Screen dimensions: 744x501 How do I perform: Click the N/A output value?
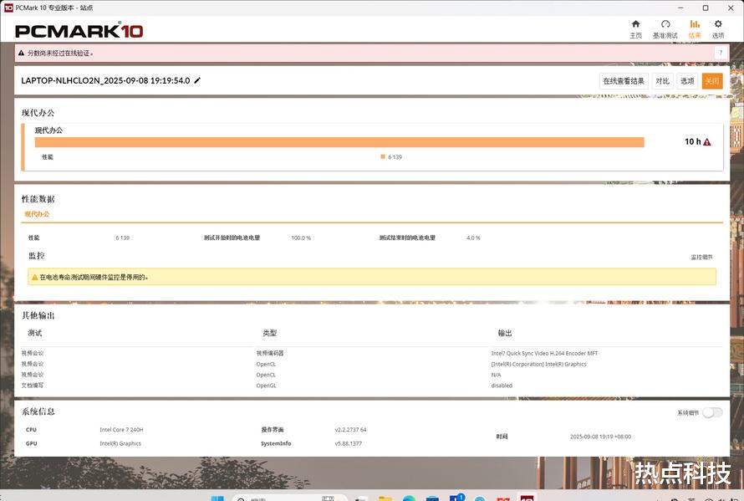point(496,375)
